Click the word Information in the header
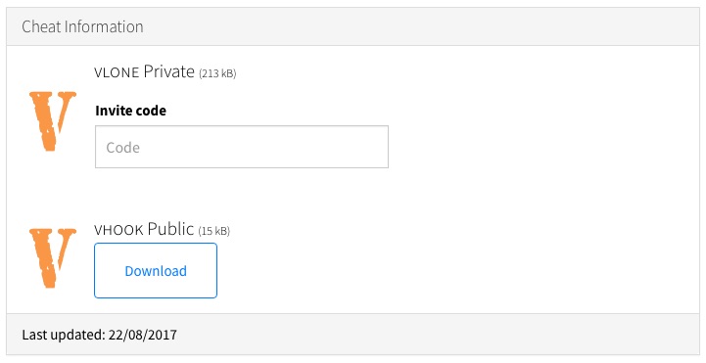706x363 pixels. click(104, 26)
